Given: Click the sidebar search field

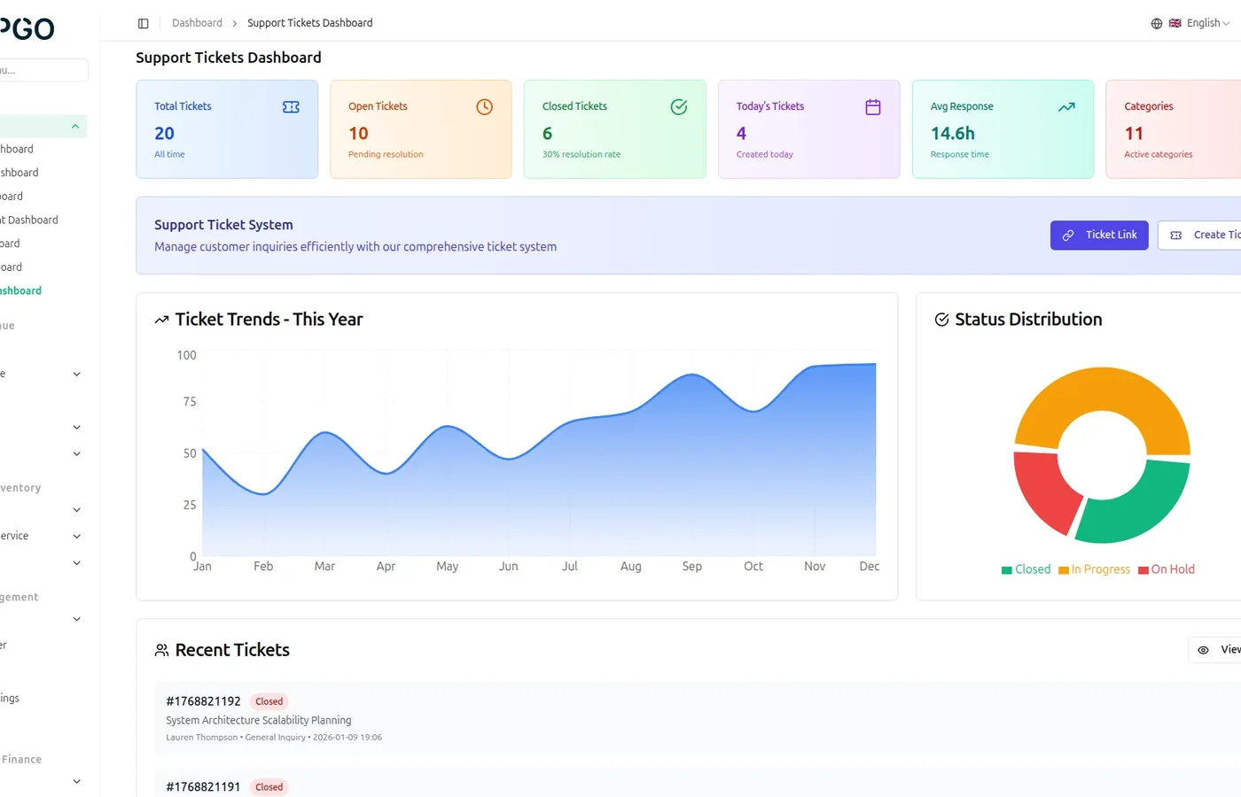Looking at the screenshot, I should [43, 70].
